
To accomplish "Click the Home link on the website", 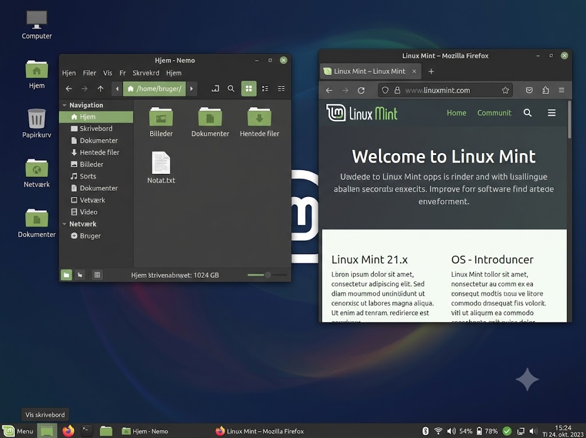I will (456, 113).
